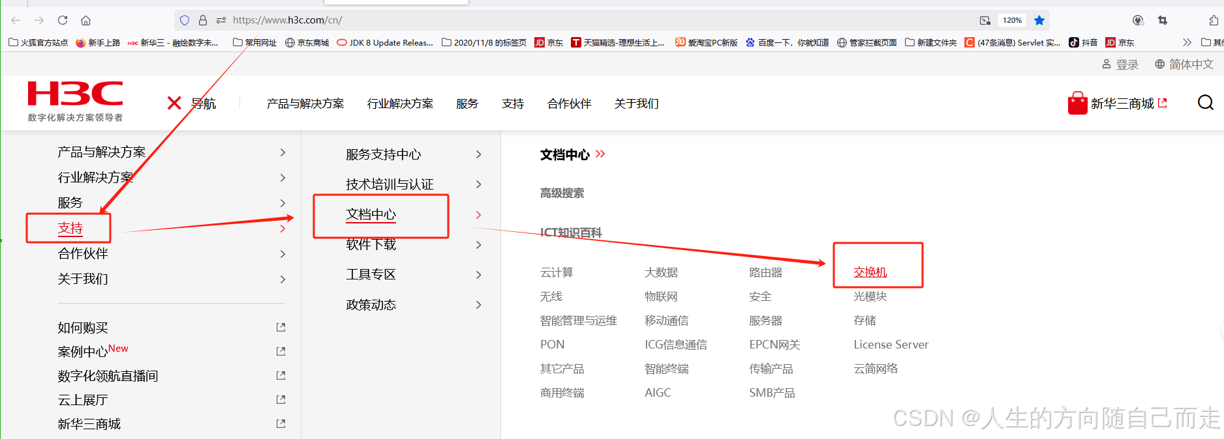Click external link icon beside 新华三商城 in sidebar
1224x439 pixels.
[281, 423]
